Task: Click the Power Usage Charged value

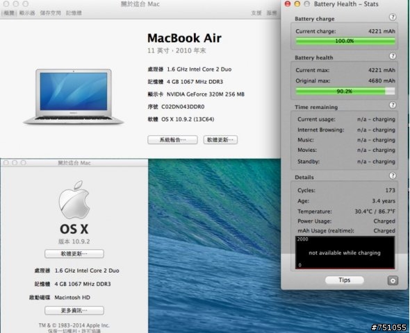Action: 384,221
